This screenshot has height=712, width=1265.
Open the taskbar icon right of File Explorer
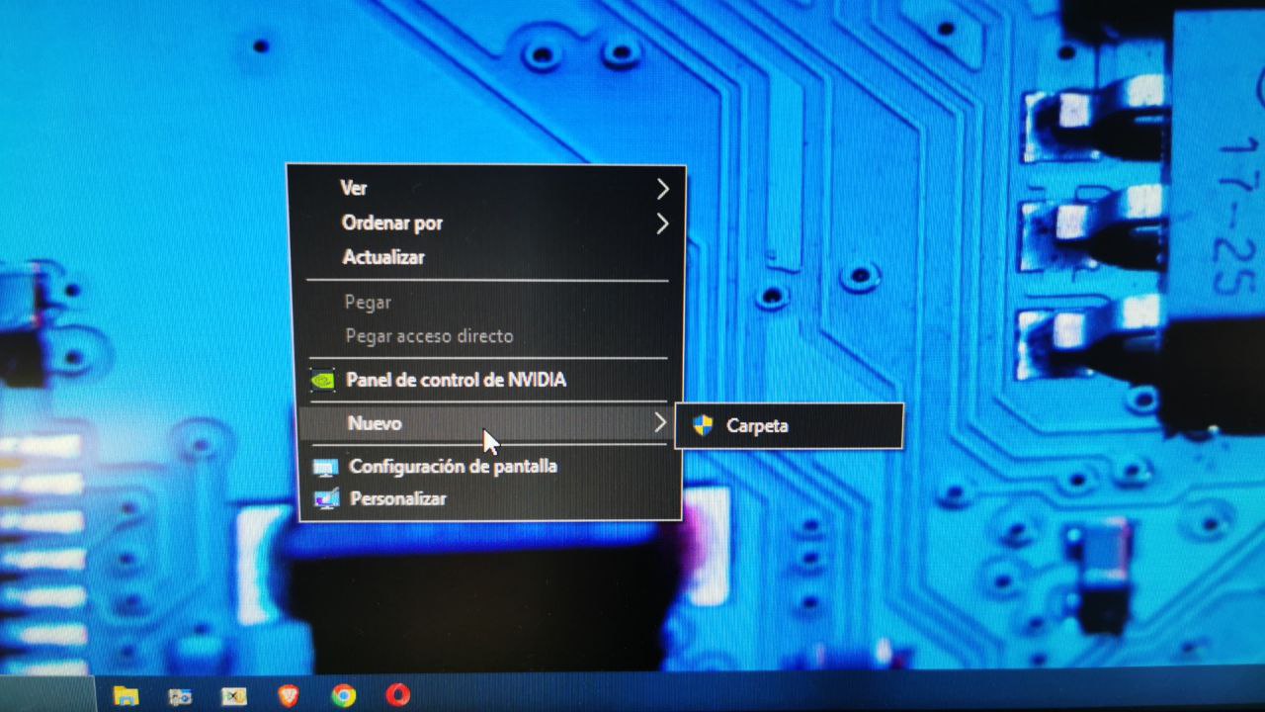180,696
